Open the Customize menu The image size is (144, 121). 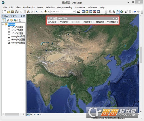(80, 7)
